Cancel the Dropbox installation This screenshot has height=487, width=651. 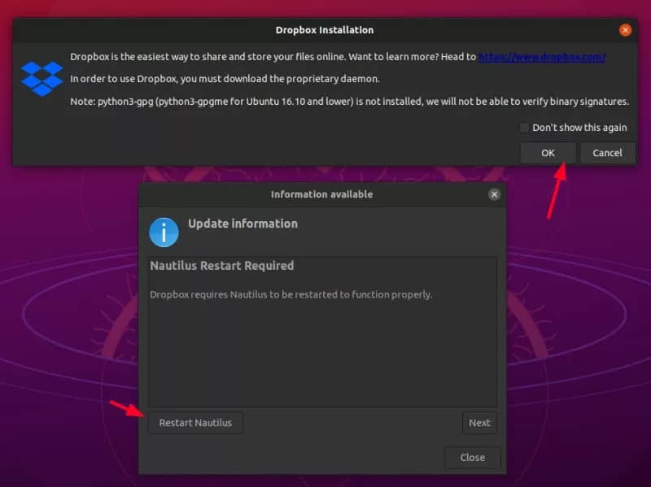607,153
